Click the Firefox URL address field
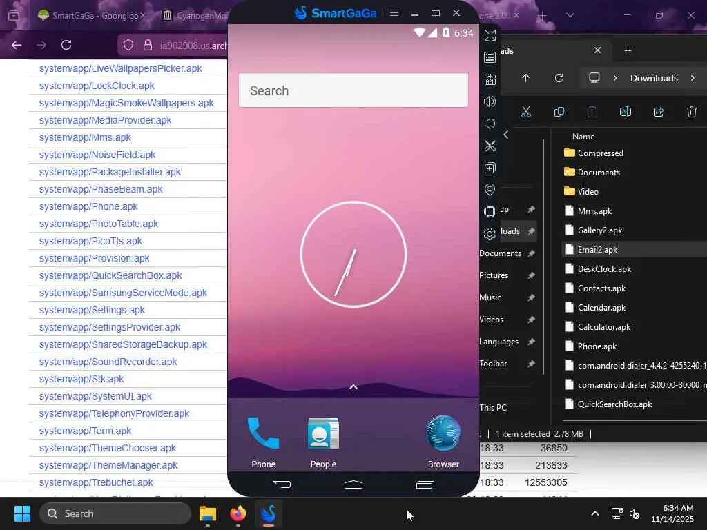 (x=193, y=46)
